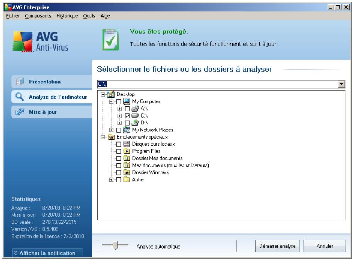Click the Dossier Mes documents folder icon

[127, 158]
